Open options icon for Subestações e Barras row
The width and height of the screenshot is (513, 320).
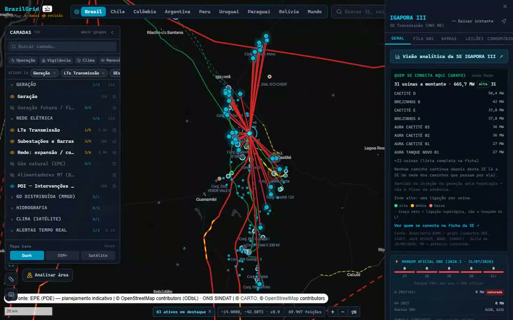[x=114, y=141]
